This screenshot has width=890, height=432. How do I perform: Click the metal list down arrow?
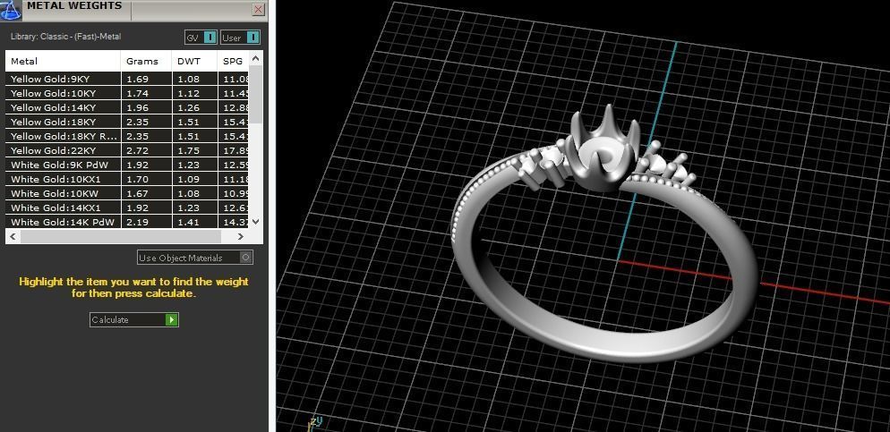(255, 222)
